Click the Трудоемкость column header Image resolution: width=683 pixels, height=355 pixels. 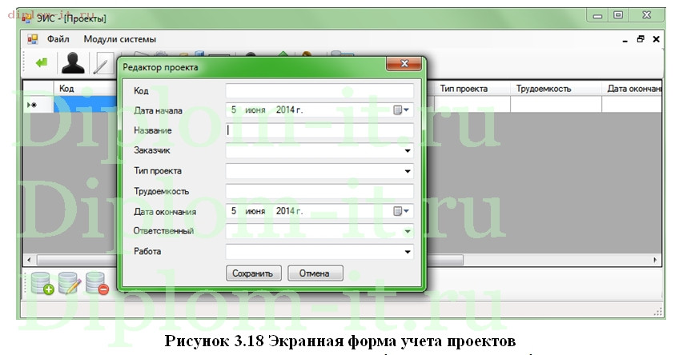click(x=556, y=88)
